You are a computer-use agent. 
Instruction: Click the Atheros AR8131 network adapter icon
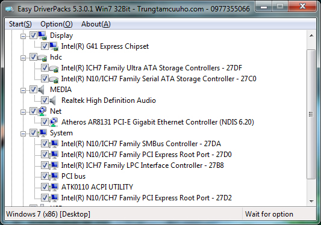click(x=54, y=122)
